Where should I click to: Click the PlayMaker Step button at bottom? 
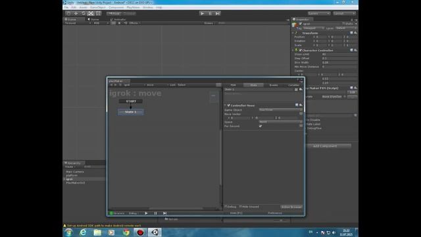click(x=164, y=213)
